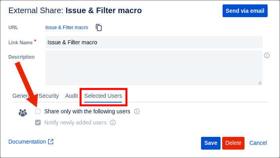Open the Documentation link
This screenshot has height=158, width=280.
click(27, 142)
